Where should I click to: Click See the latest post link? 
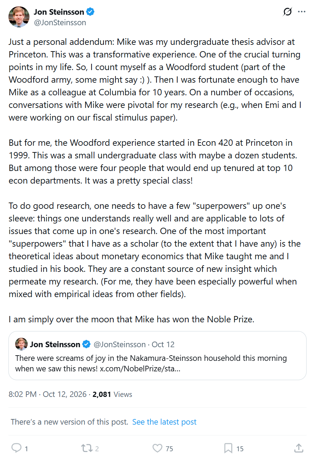point(164,422)
